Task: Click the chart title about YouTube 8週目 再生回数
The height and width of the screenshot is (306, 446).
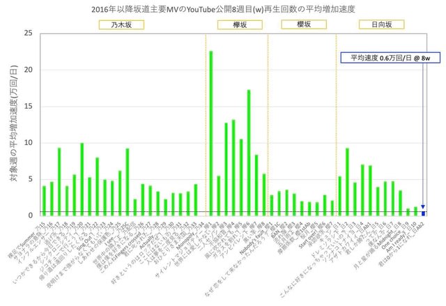Action: [223, 9]
